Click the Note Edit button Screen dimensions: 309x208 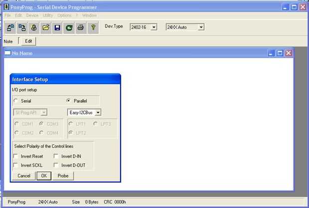pyautogui.click(x=28, y=41)
